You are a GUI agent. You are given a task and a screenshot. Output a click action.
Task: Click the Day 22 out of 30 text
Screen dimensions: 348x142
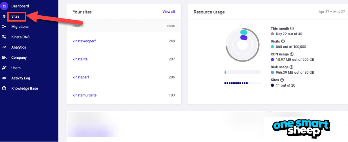(x=289, y=34)
